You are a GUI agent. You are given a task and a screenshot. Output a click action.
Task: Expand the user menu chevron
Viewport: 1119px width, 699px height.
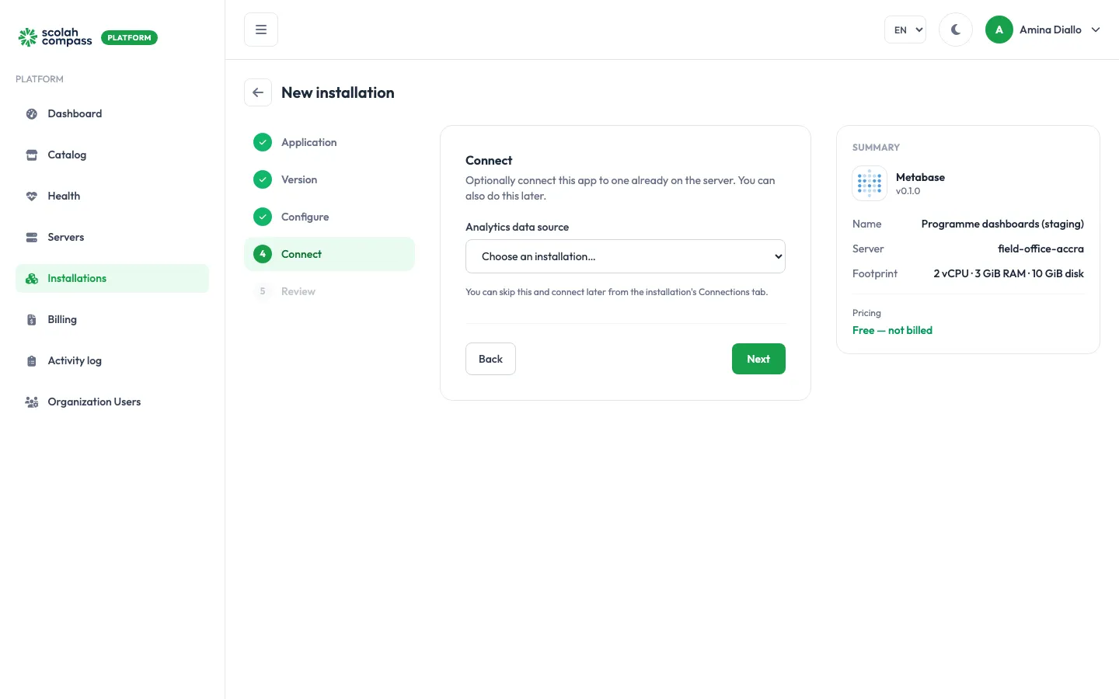tap(1096, 30)
